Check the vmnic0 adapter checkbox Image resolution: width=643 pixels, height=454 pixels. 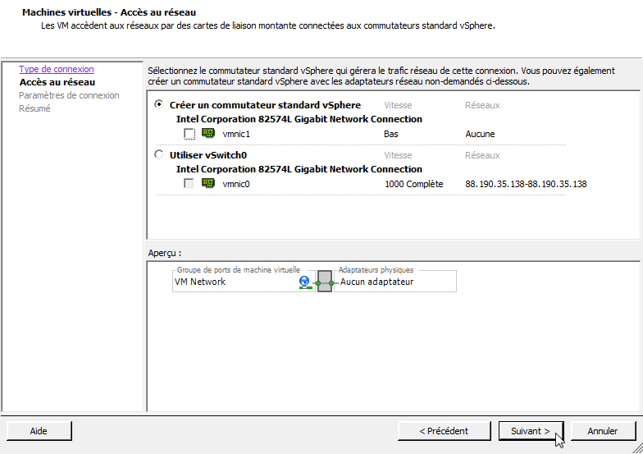[x=189, y=184]
